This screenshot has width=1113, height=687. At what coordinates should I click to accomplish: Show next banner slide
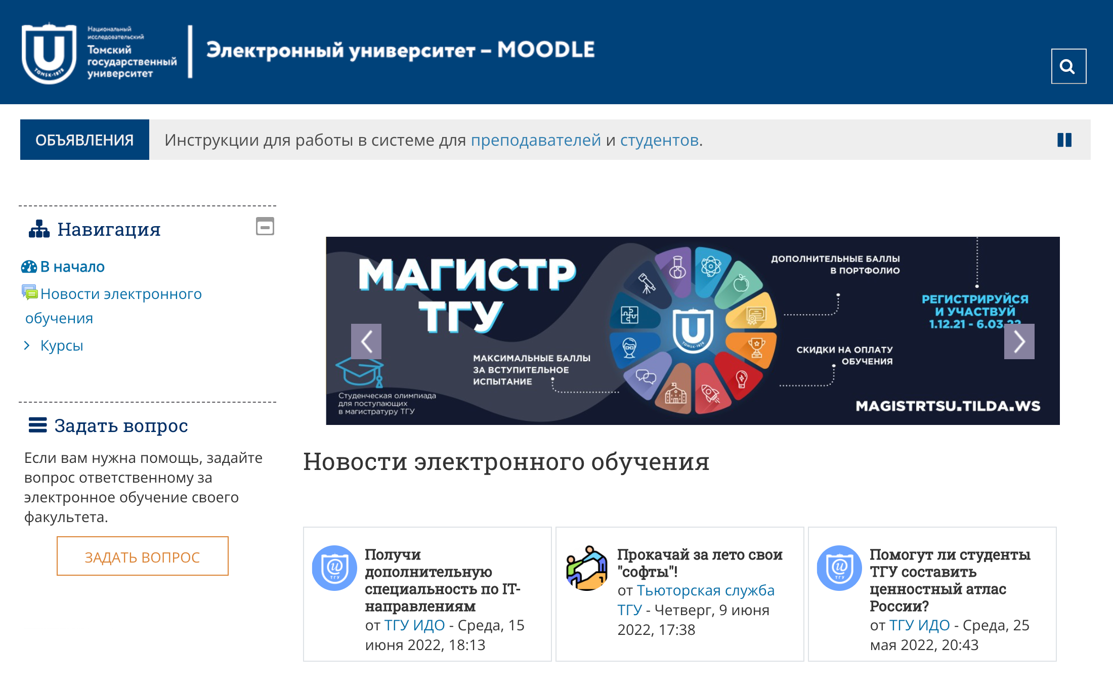point(1019,341)
